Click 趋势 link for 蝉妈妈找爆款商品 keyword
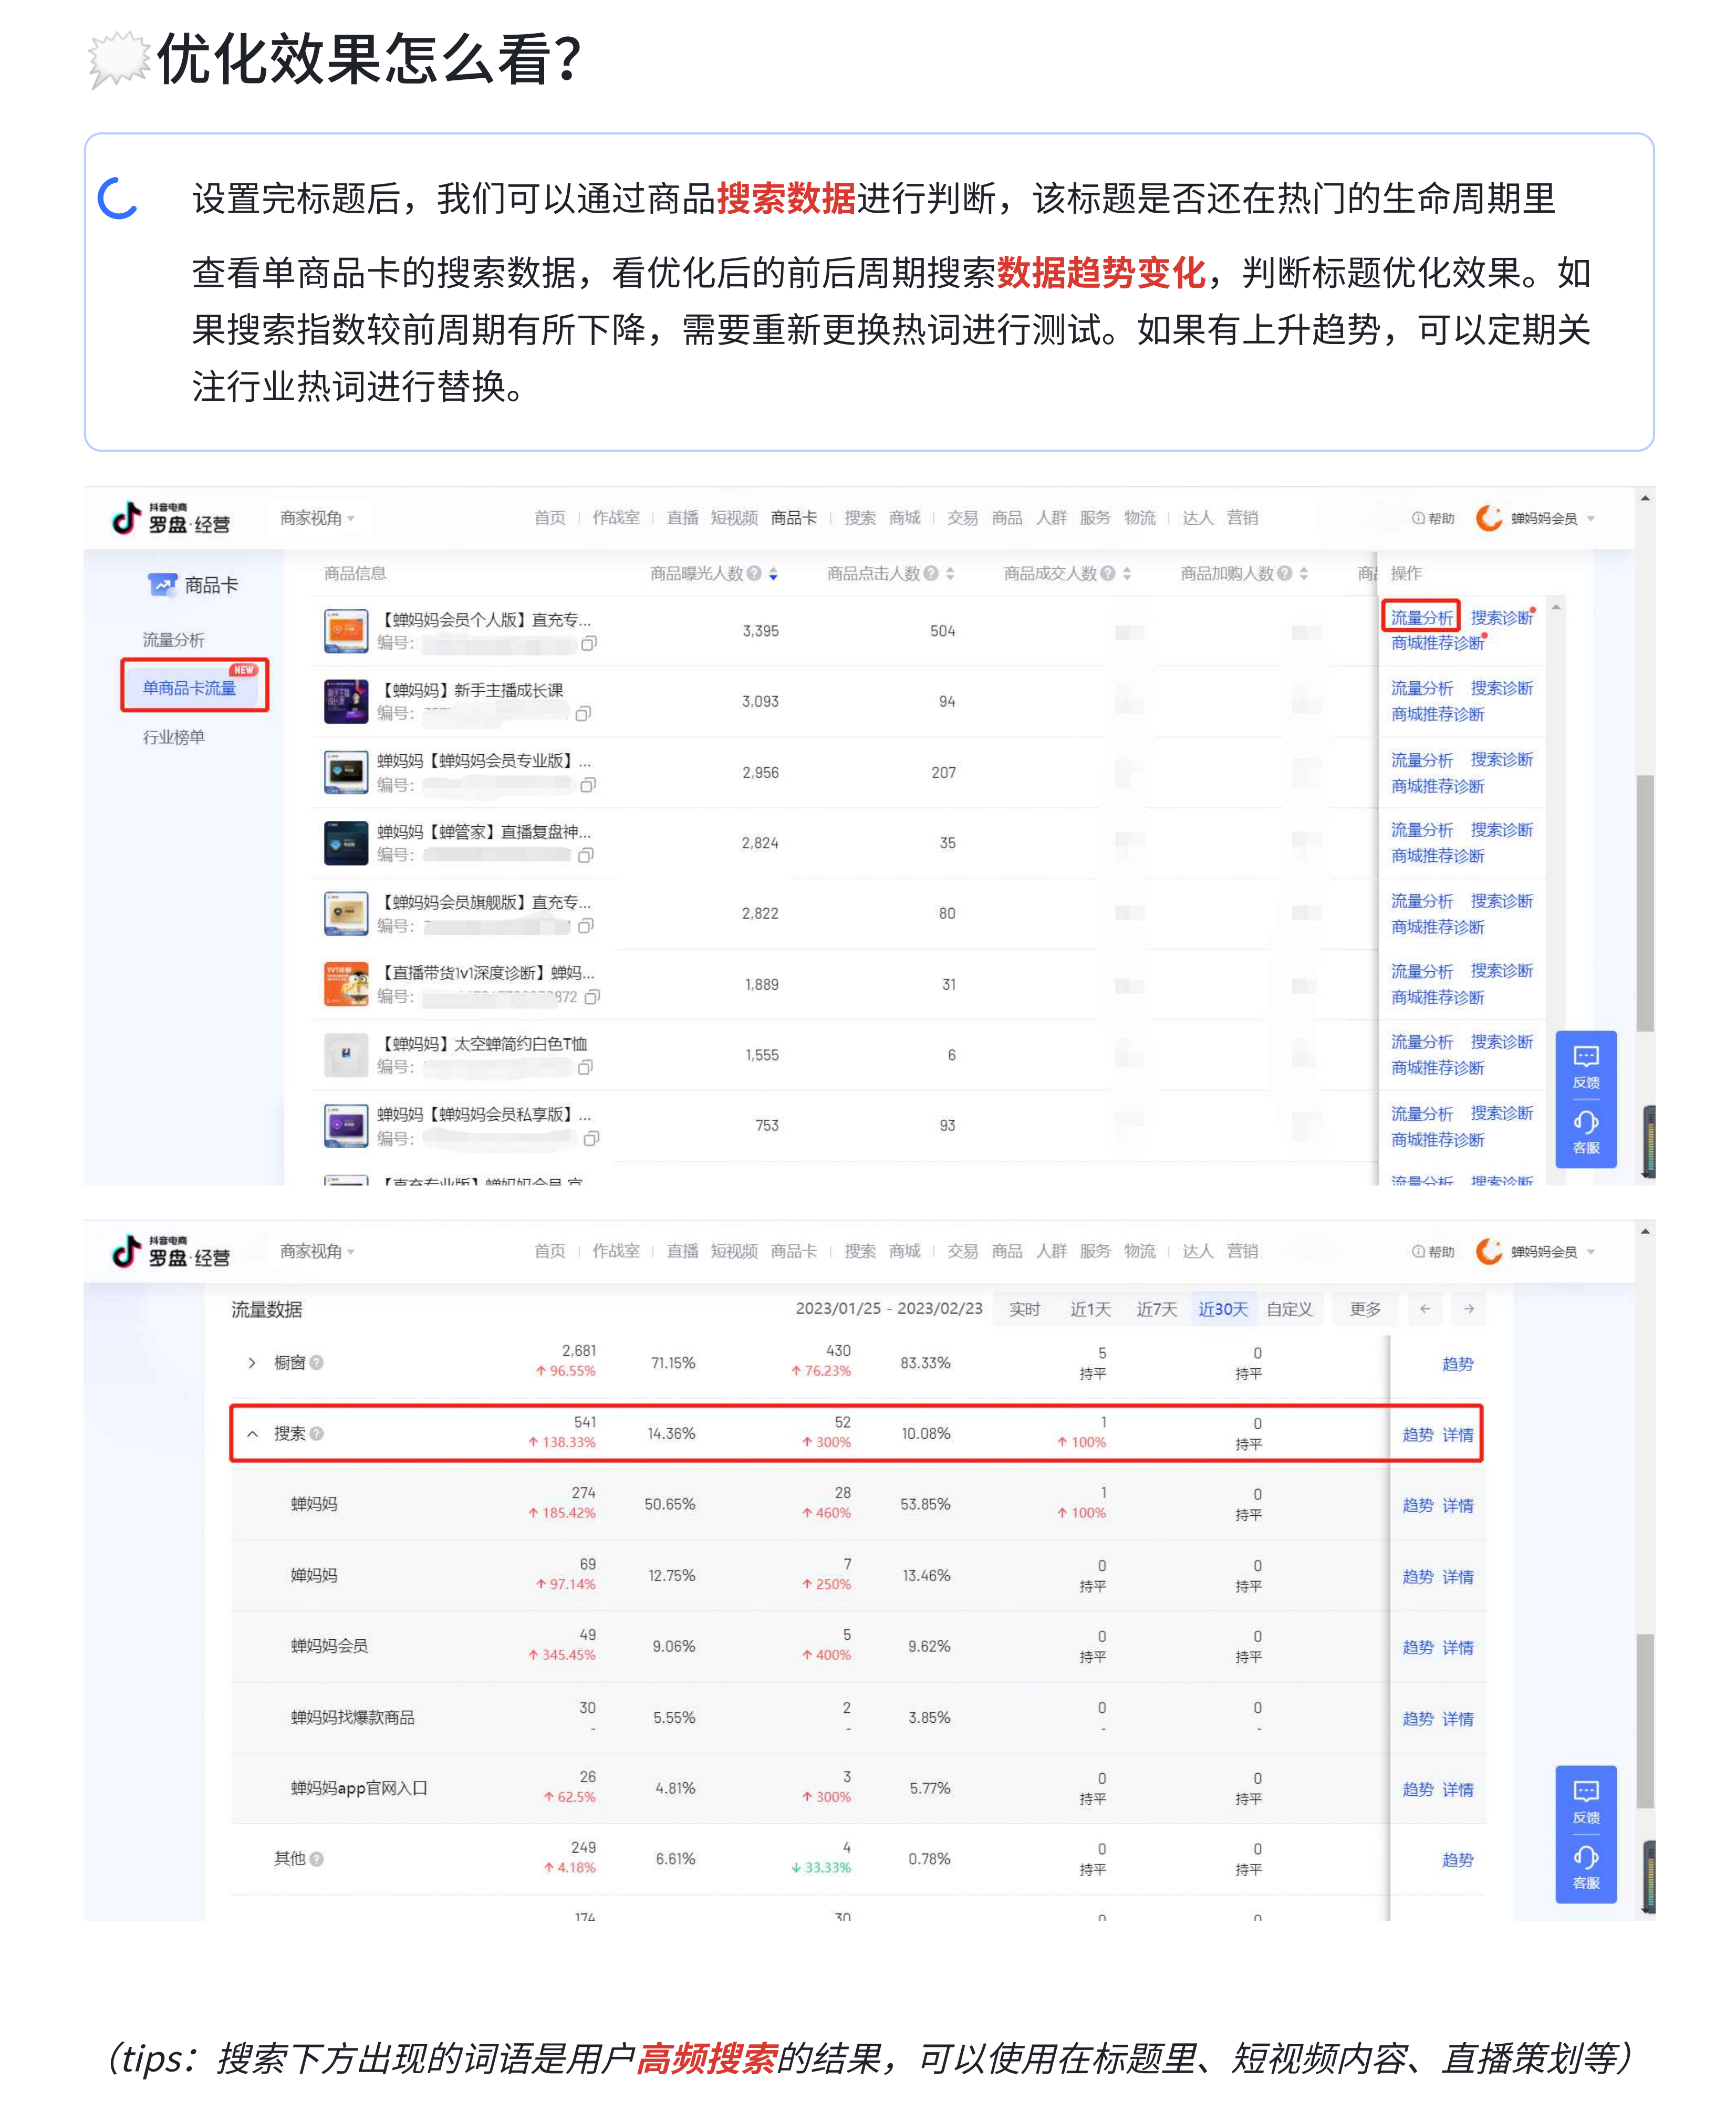The width and height of the screenshot is (1736, 2122). click(x=1418, y=1720)
